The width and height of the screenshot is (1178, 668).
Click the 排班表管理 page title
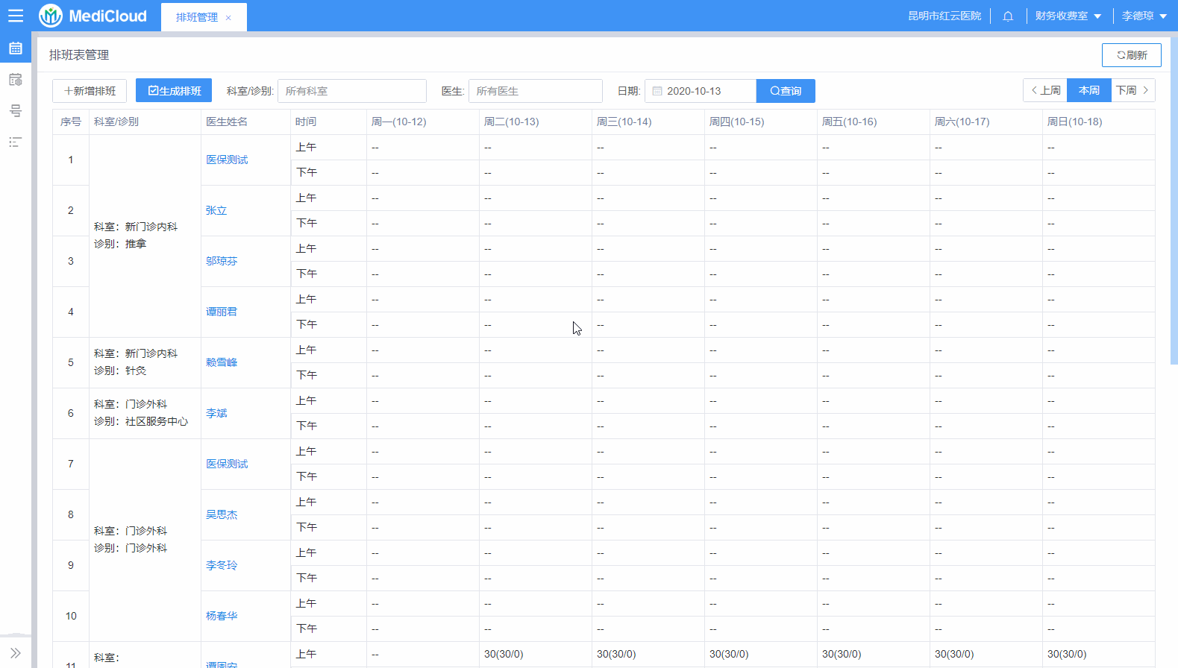coord(79,55)
